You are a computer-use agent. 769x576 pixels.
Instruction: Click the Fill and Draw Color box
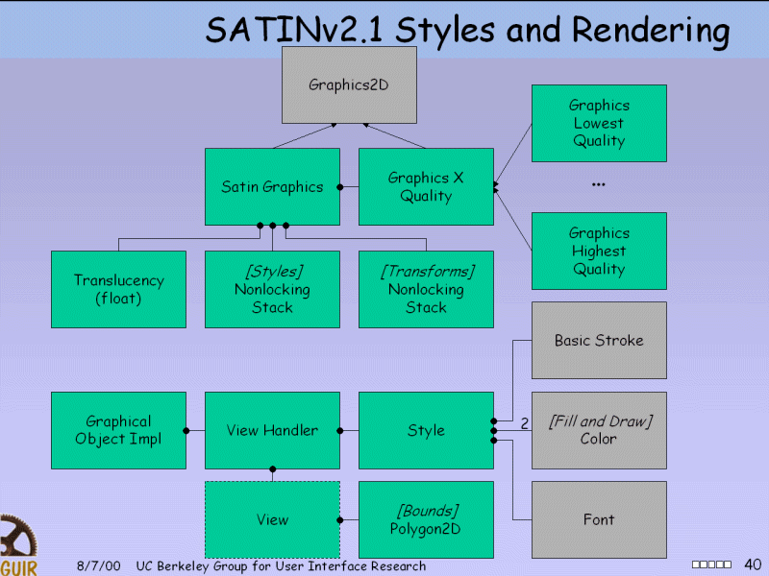pos(599,430)
